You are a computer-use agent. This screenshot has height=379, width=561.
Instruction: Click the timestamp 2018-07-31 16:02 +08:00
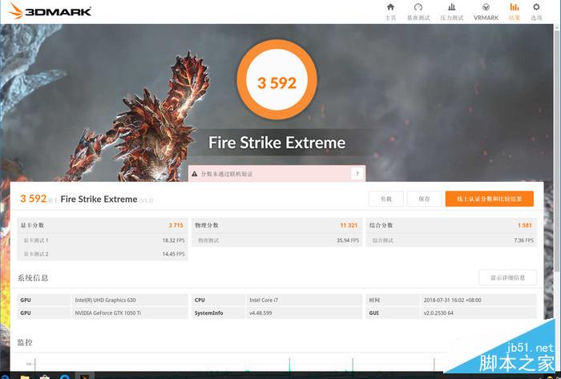(x=452, y=300)
